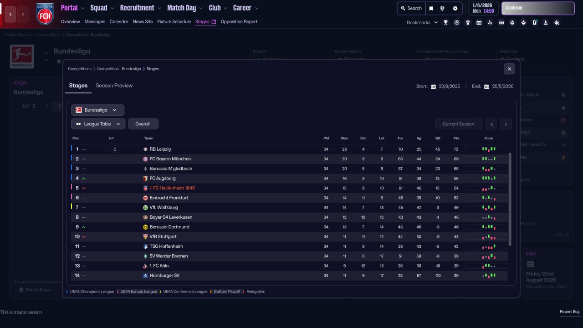583x328 pixels.
Task: Open the Bundesliga competition dropdown
Action: coord(97,110)
